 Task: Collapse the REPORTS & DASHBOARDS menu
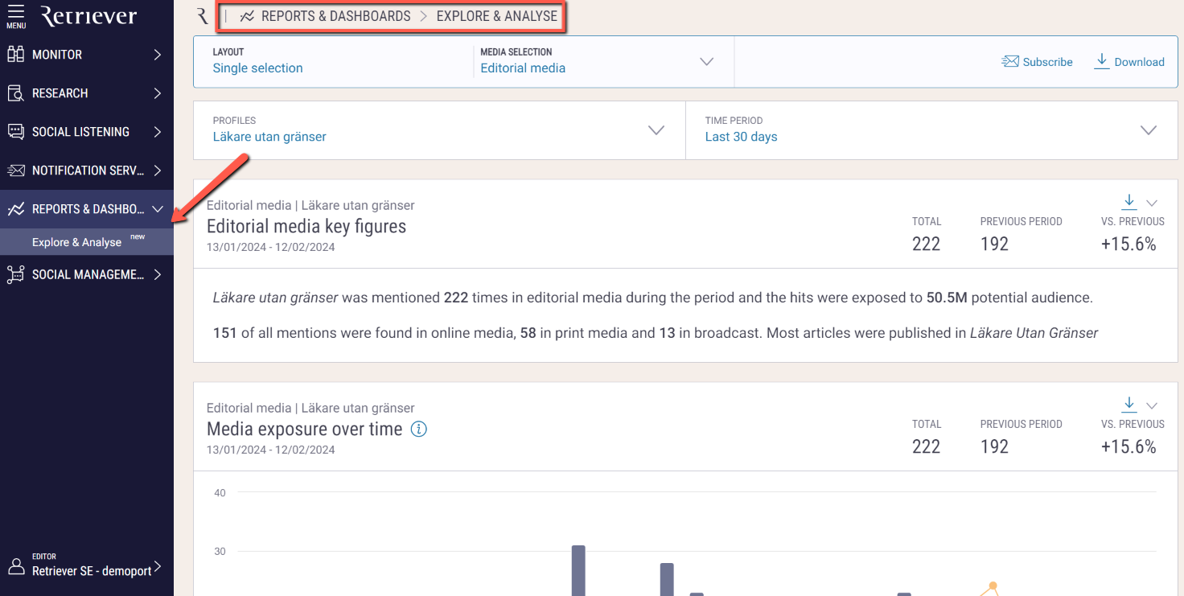(87, 209)
